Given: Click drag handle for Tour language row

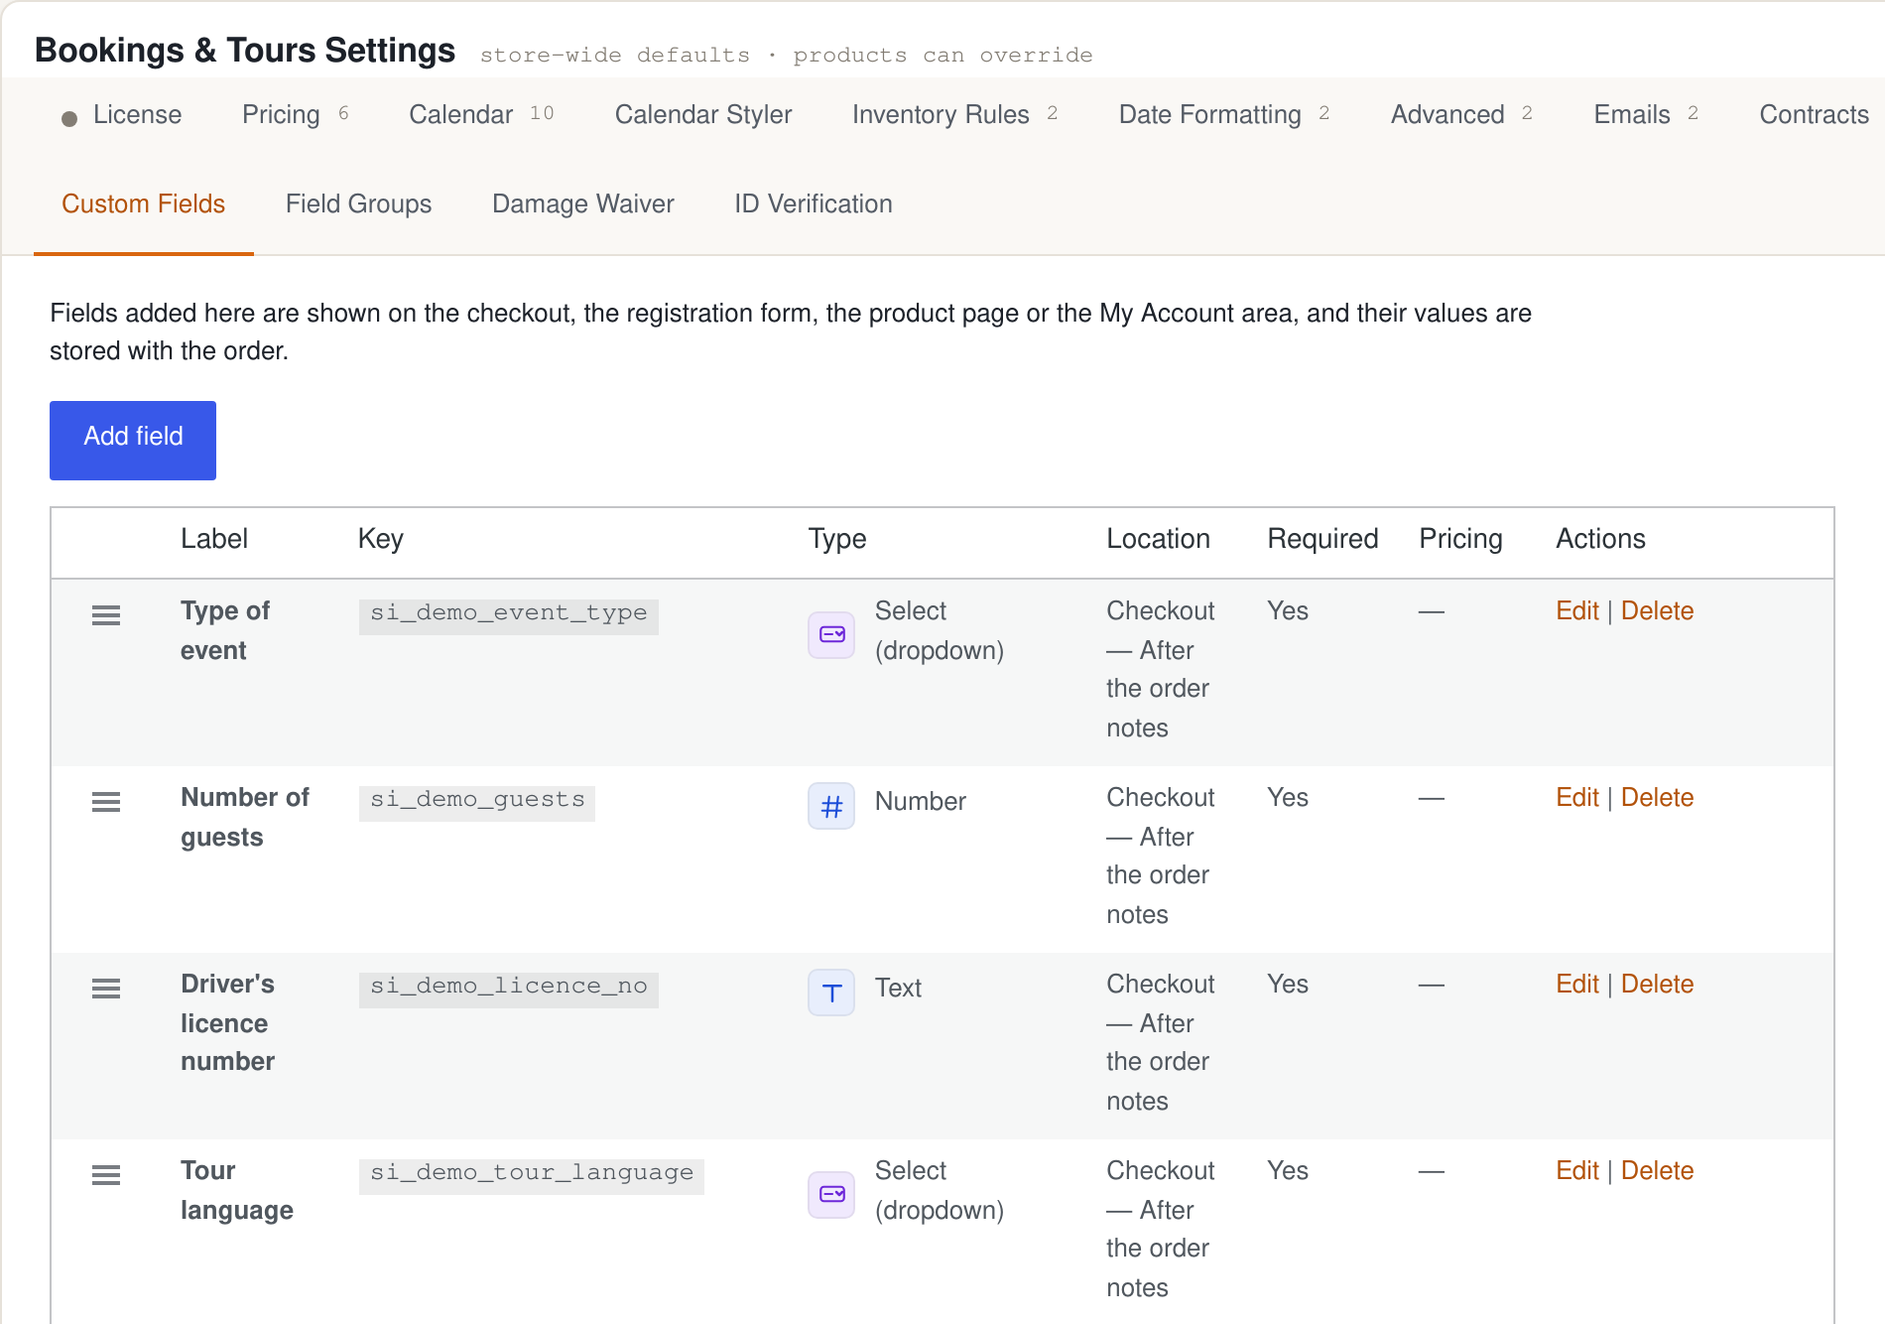Looking at the screenshot, I should pos(106,1175).
